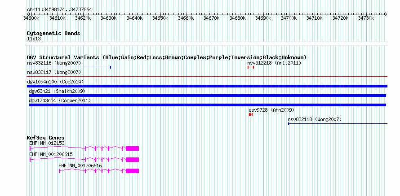Click the 34640k ruler tick label
400x196 pixels.
coord(134,18)
